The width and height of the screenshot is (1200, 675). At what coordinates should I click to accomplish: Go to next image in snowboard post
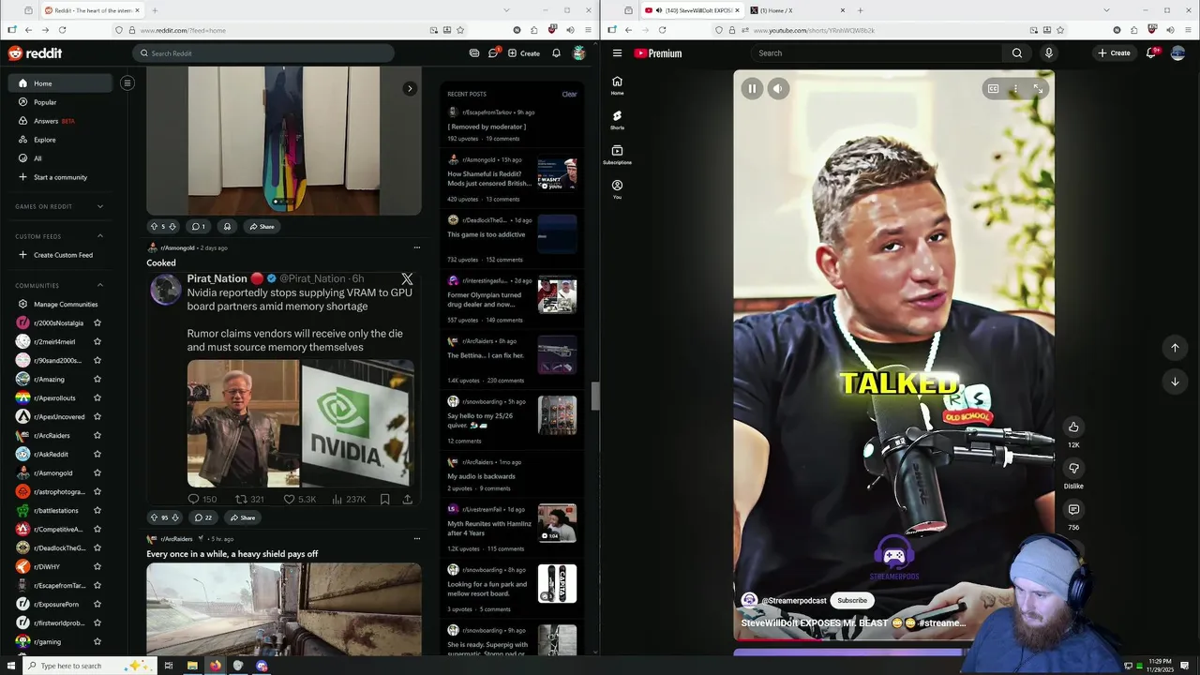[410, 89]
